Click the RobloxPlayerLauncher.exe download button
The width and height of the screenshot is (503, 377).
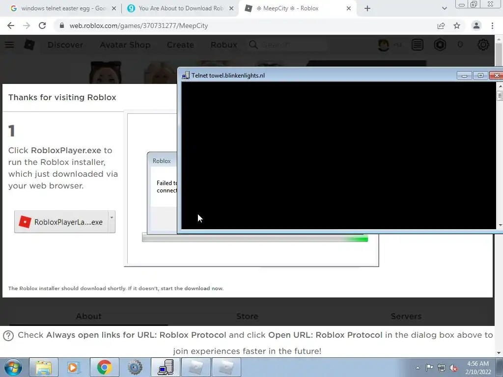[61, 222]
